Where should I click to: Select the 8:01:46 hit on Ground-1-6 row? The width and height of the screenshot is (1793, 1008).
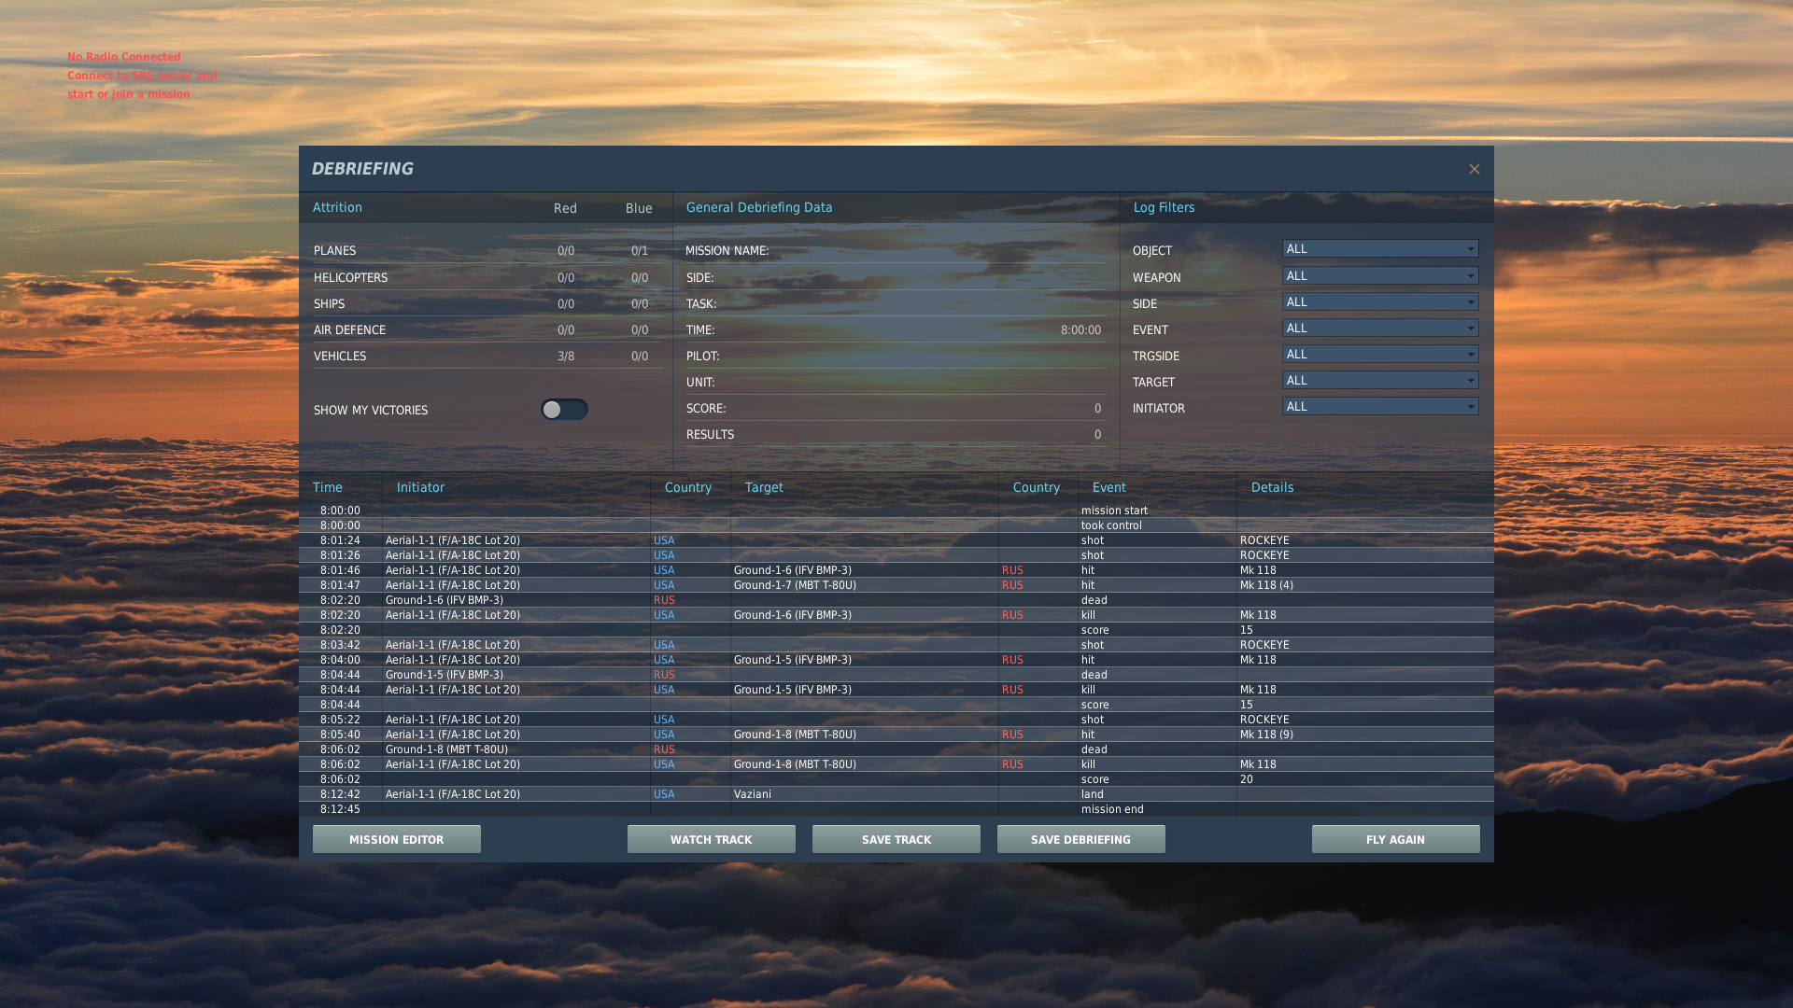pos(896,570)
